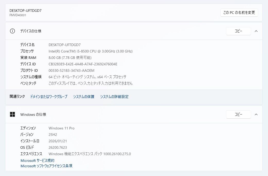Click the Windows logo icon beside Windows の仕様
This screenshot has height=176, width=268.
click(x=12, y=114)
